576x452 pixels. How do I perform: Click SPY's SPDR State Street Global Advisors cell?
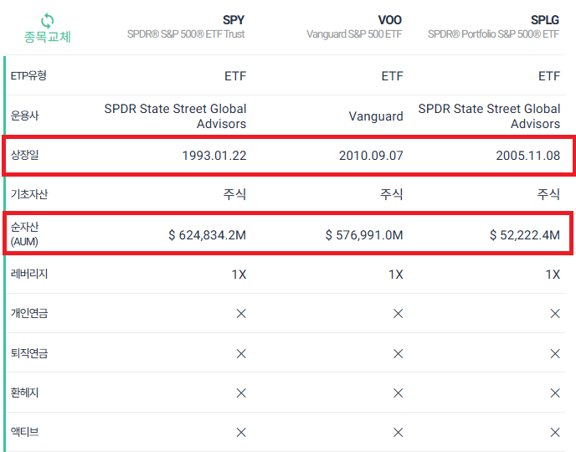(x=175, y=116)
